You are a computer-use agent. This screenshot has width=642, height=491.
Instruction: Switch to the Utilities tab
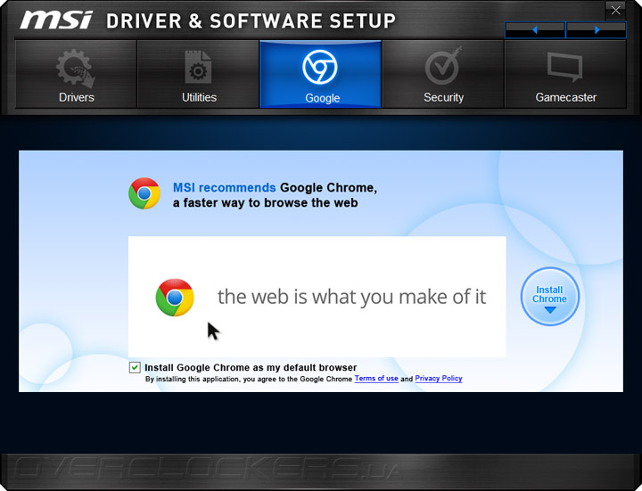point(199,74)
